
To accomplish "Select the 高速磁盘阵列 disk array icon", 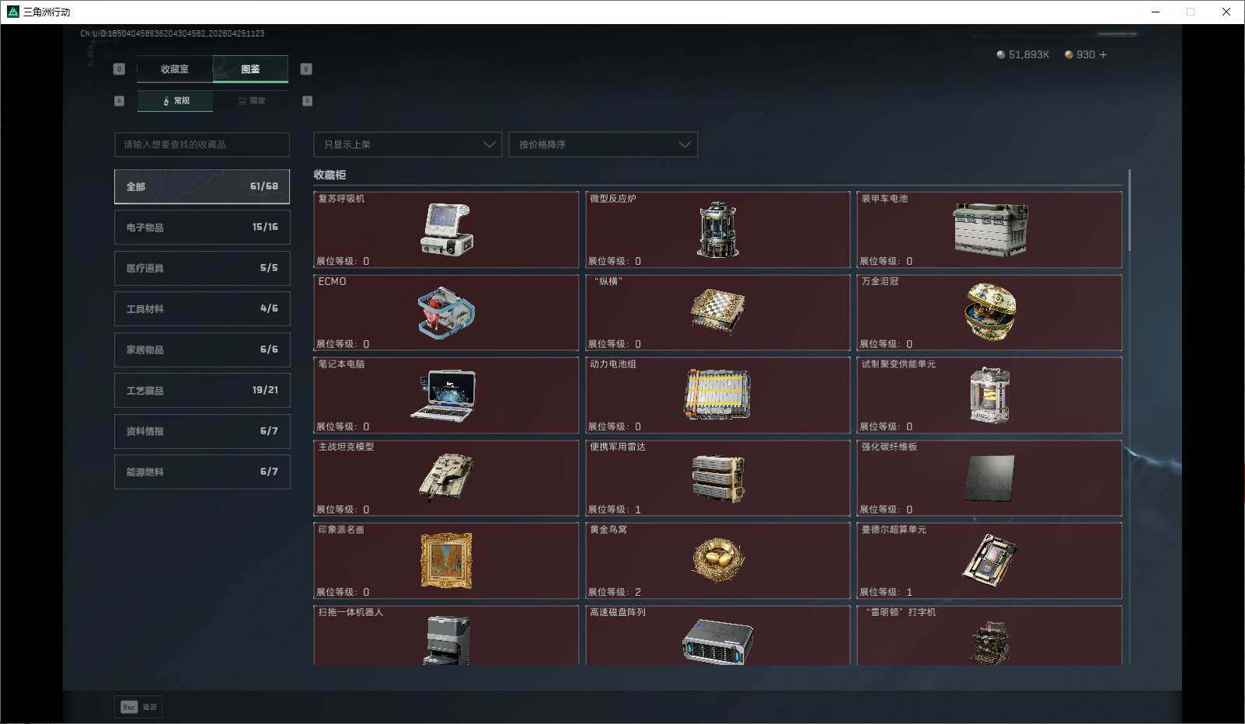I will click(717, 642).
